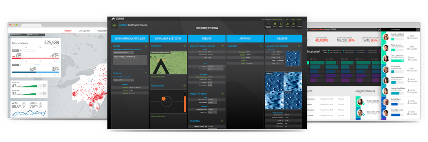Open help icon for Thermal K
This screenshot has width=428, height=142.
tap(223, 121)
